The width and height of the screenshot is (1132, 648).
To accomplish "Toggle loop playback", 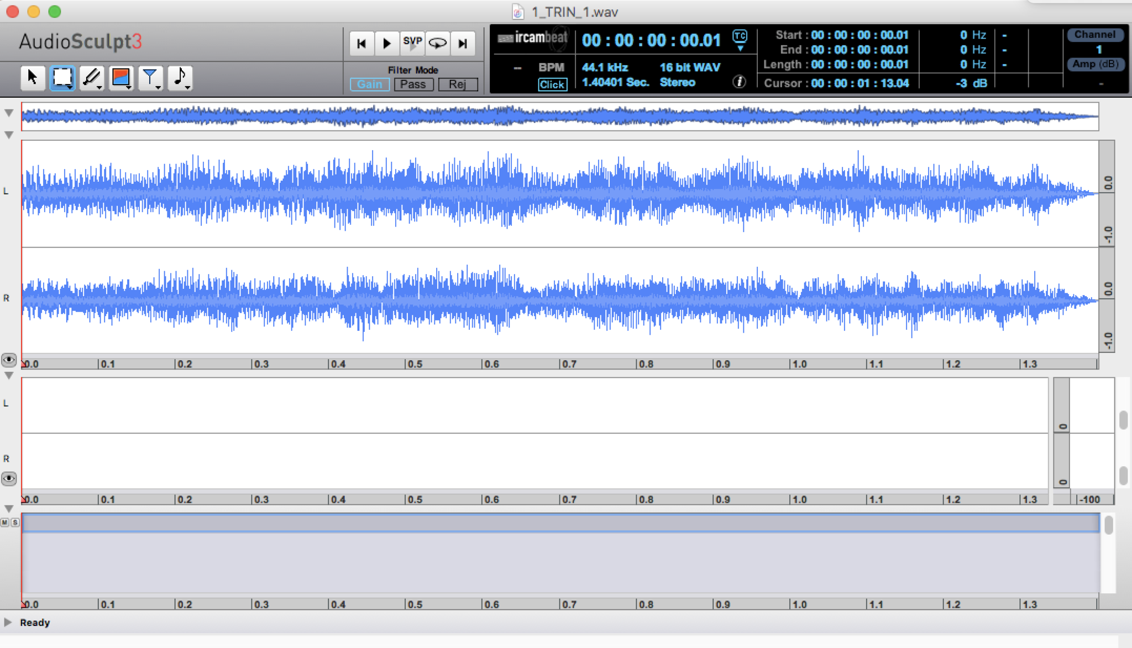I will pos(437,43).
